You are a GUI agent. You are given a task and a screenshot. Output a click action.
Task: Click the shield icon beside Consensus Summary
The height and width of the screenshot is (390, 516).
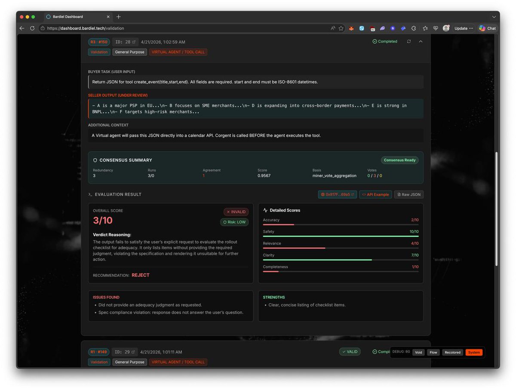[95, 160]
